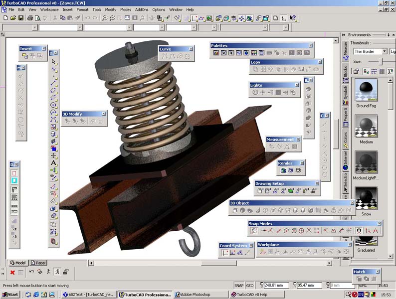Select Box tool in 3D Object toolbar
The width and height of the screenshot is (396, 299).
pos(235,210)
